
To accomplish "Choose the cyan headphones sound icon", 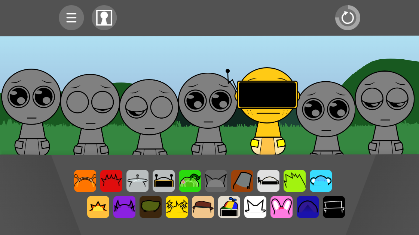I will click(x=321, y=181).
